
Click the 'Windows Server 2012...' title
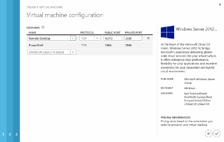[196, 29]
